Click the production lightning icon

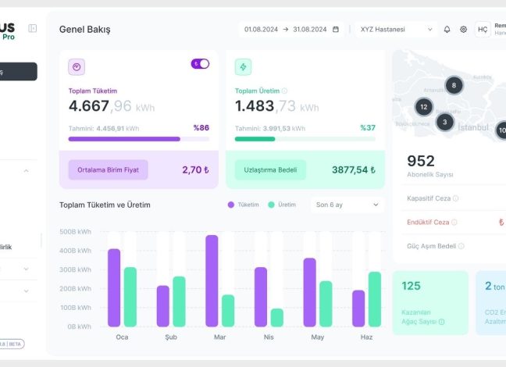(243, 67)
